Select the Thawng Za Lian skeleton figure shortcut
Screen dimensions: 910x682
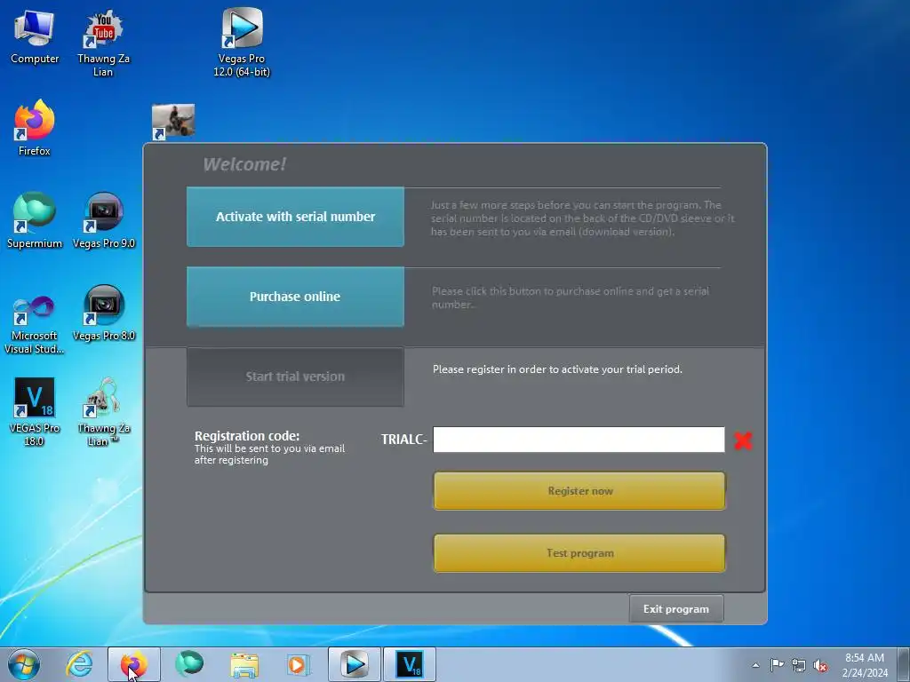103,412
